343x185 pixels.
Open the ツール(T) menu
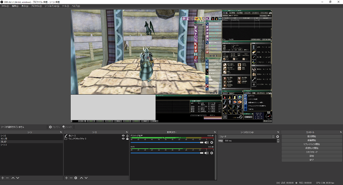65,6
